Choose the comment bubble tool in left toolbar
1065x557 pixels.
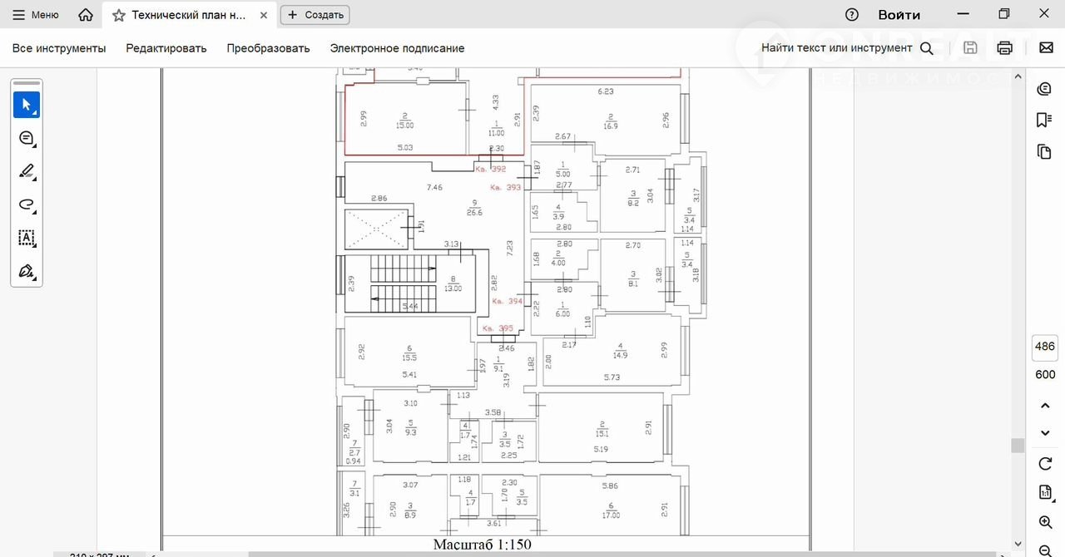coord(26,138)
